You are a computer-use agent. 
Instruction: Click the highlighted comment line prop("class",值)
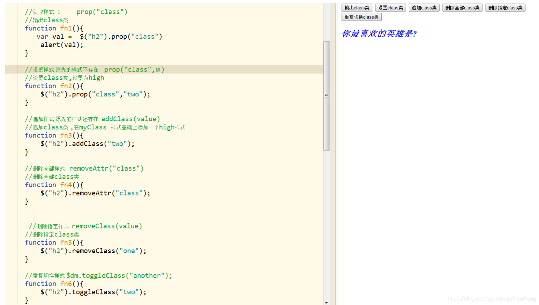95,69
